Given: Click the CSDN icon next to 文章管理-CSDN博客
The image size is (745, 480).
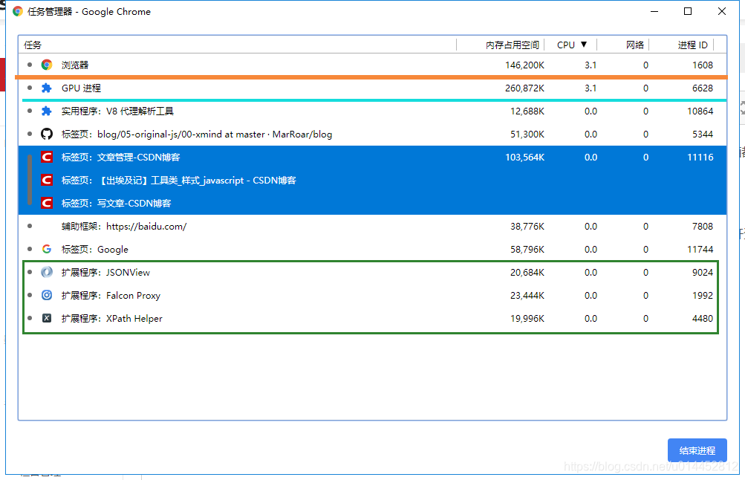Looking at the screenshot, I should (47, 158).
